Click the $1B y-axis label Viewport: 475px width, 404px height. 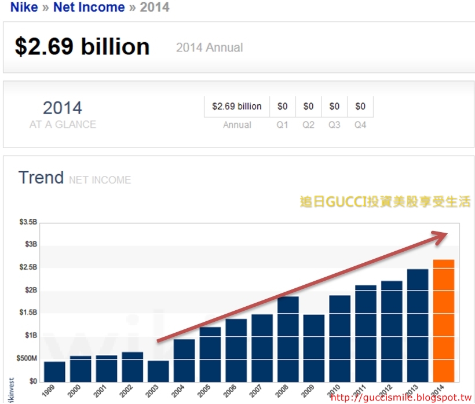point(31,335)
